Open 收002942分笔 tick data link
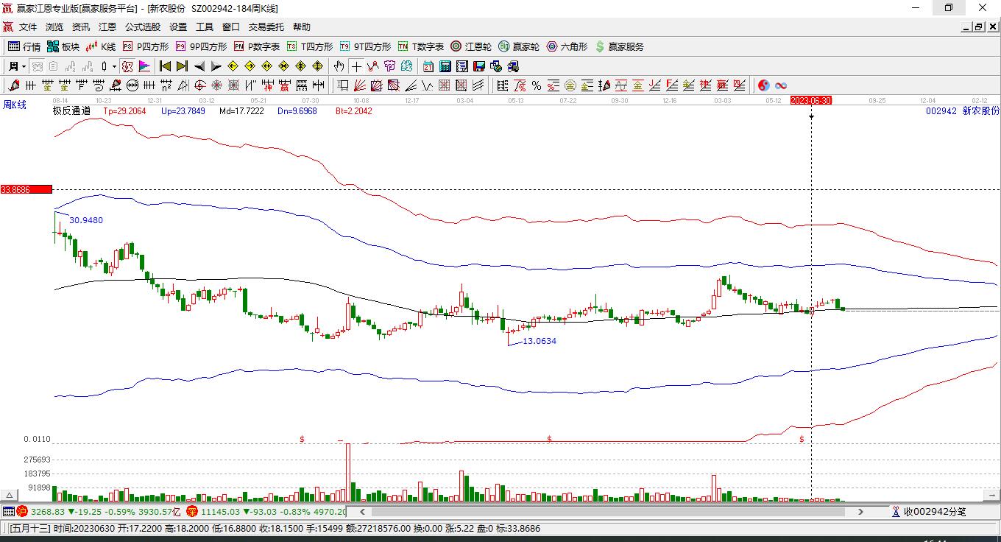Screen dimensions: 1001x542 [928, 512]
